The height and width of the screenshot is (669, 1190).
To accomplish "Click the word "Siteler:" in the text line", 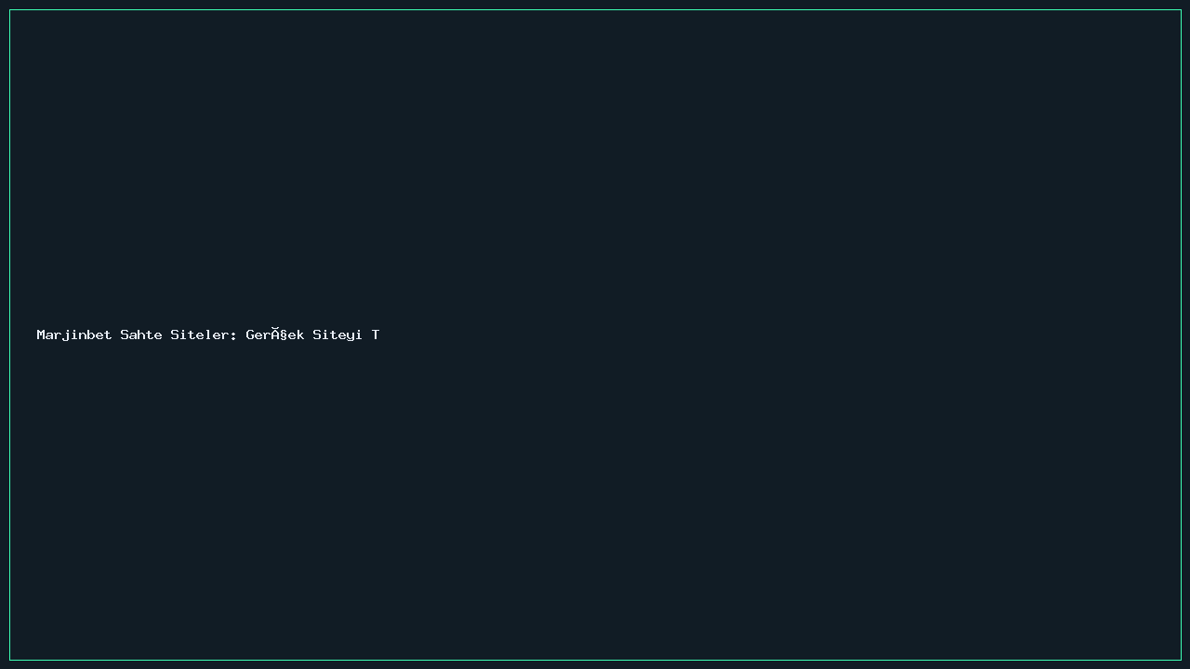I will (204, 334).
